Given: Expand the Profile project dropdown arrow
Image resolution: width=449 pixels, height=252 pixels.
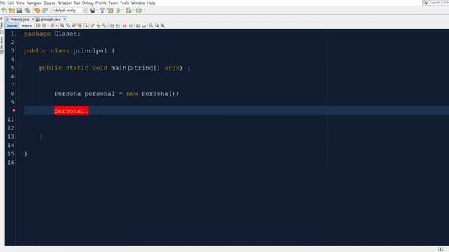Looking at the screenshot, I should tap(144, 10).
